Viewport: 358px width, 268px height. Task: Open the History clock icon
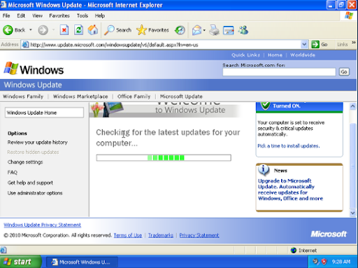coord(180,30)
